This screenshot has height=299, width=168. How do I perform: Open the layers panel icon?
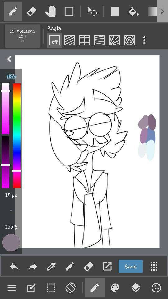(136, 287)
